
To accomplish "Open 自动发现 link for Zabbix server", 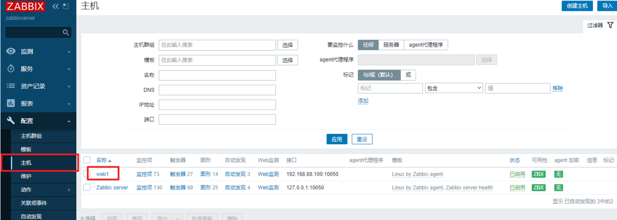I will (236, 187).
